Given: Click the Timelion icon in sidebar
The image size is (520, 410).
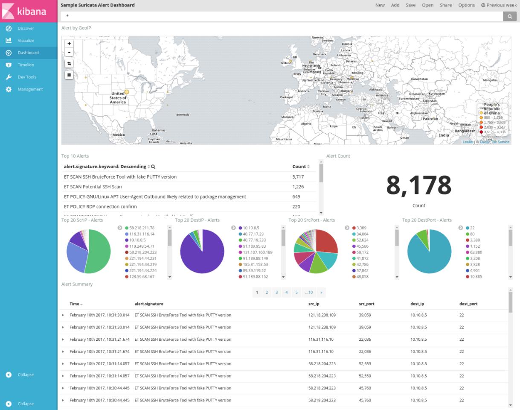Looking at the screenshot, I should 9,65.
